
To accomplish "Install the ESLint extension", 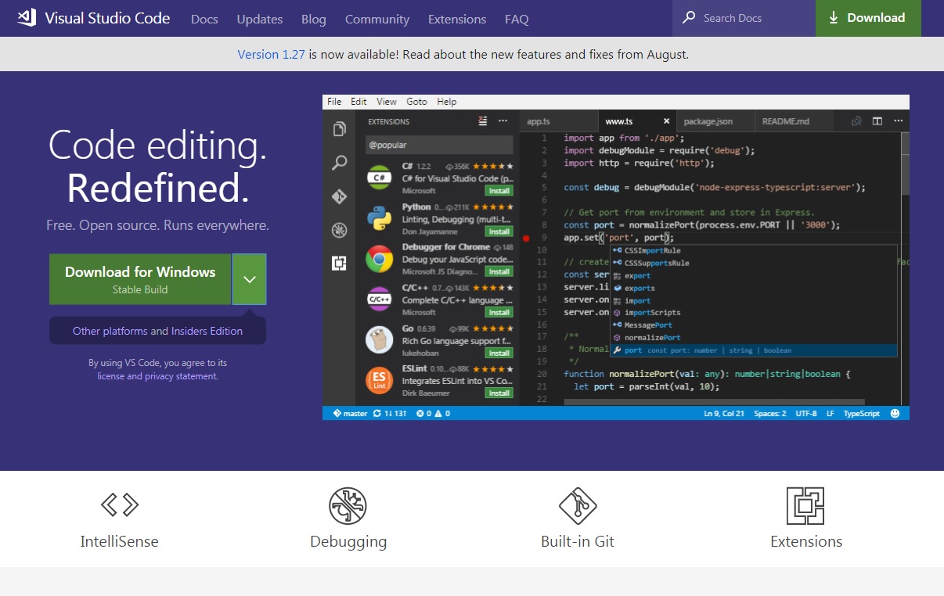I will coord(499,393).
